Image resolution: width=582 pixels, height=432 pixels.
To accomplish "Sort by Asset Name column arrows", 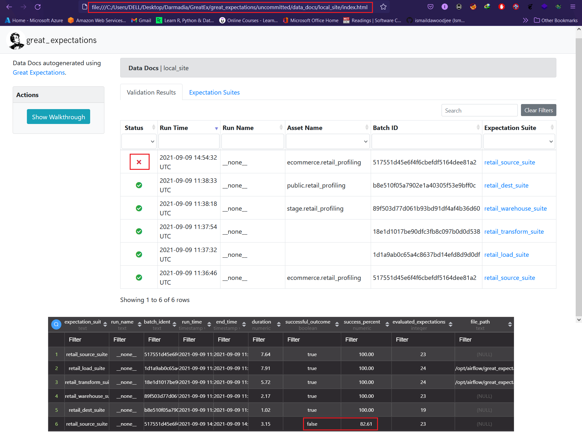I will point(367,127).
